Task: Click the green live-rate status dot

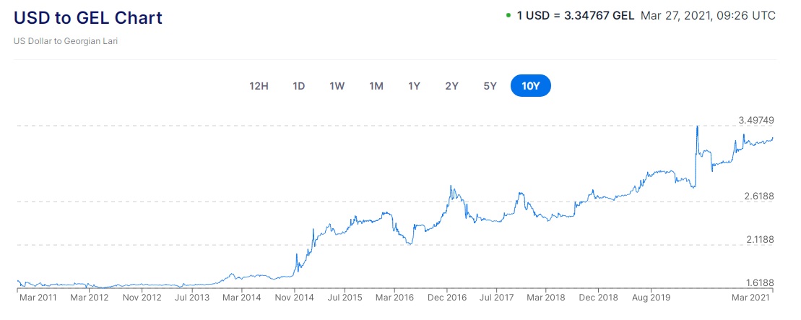Action: (508, 14)
